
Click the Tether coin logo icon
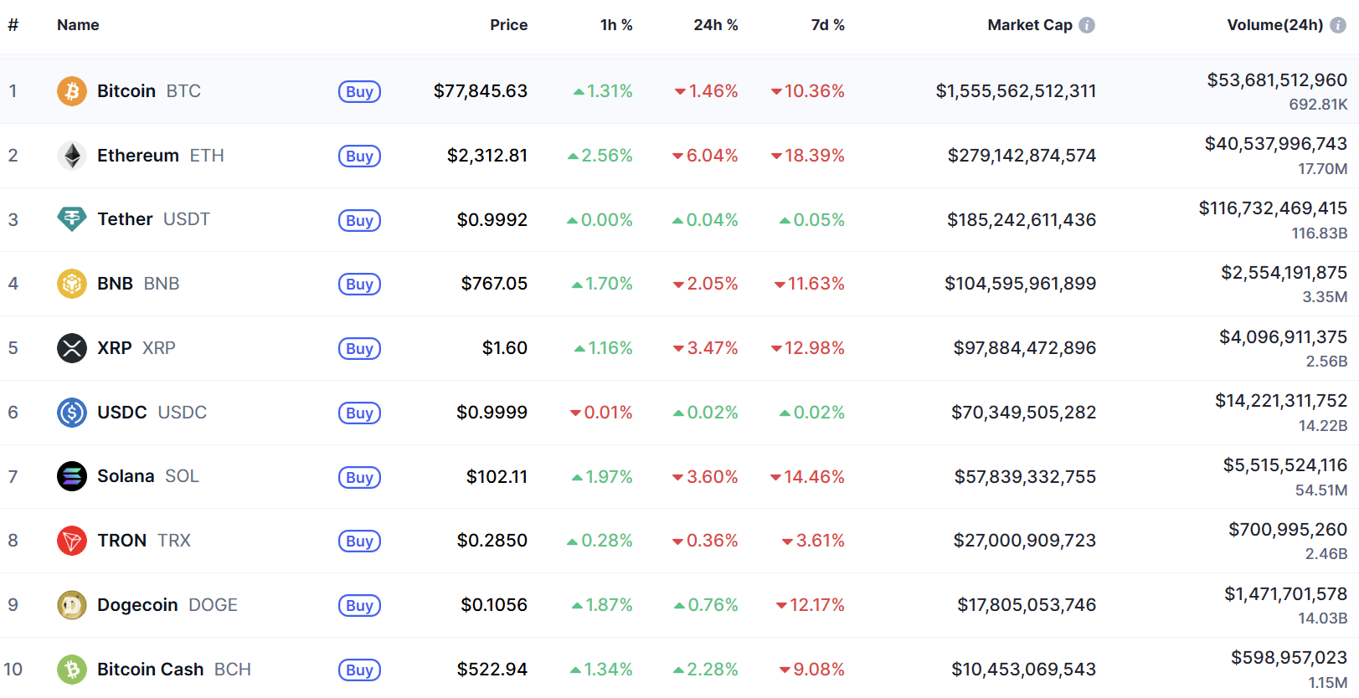coord(72,219)
